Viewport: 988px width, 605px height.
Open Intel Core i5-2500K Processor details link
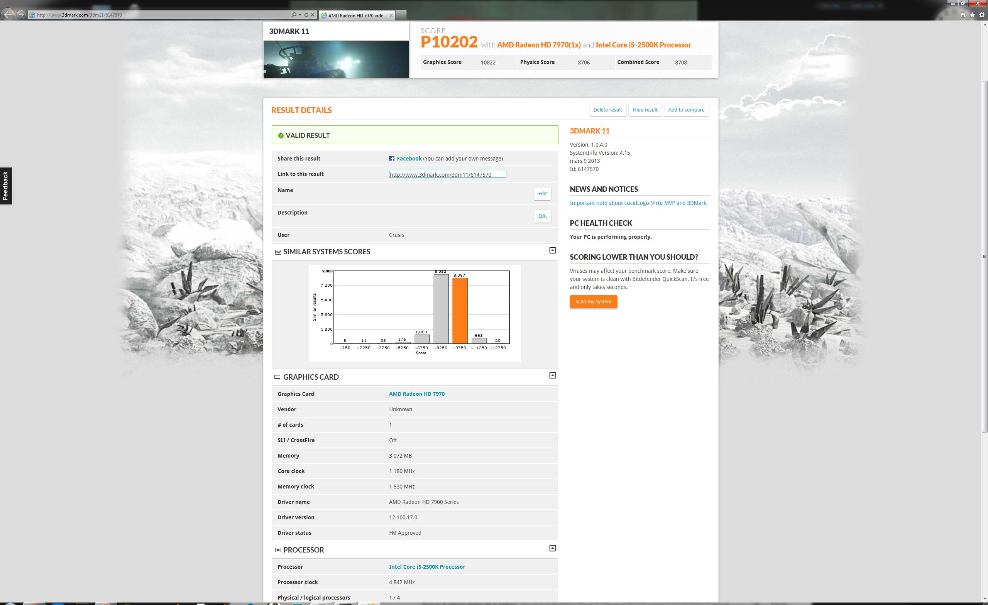tap(426, 566)
